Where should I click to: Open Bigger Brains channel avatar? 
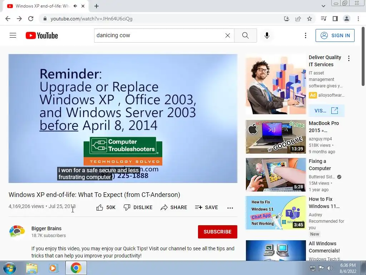[x=17, y=232]
